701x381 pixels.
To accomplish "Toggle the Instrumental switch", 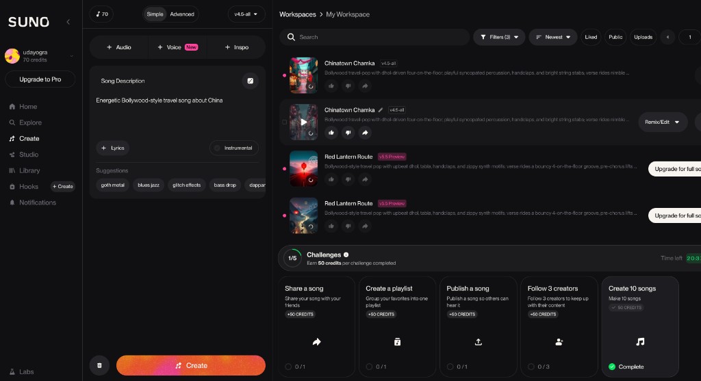I will pos(234,148).
